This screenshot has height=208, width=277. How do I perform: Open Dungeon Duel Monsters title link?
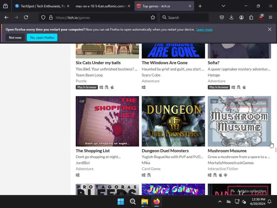tap(165, 151)
